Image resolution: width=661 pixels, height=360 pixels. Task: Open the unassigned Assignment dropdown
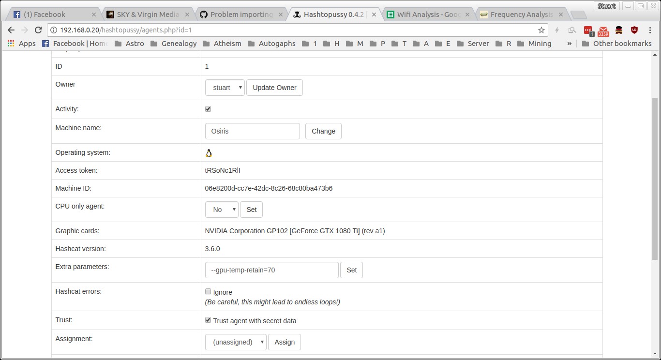click(236, 342)
